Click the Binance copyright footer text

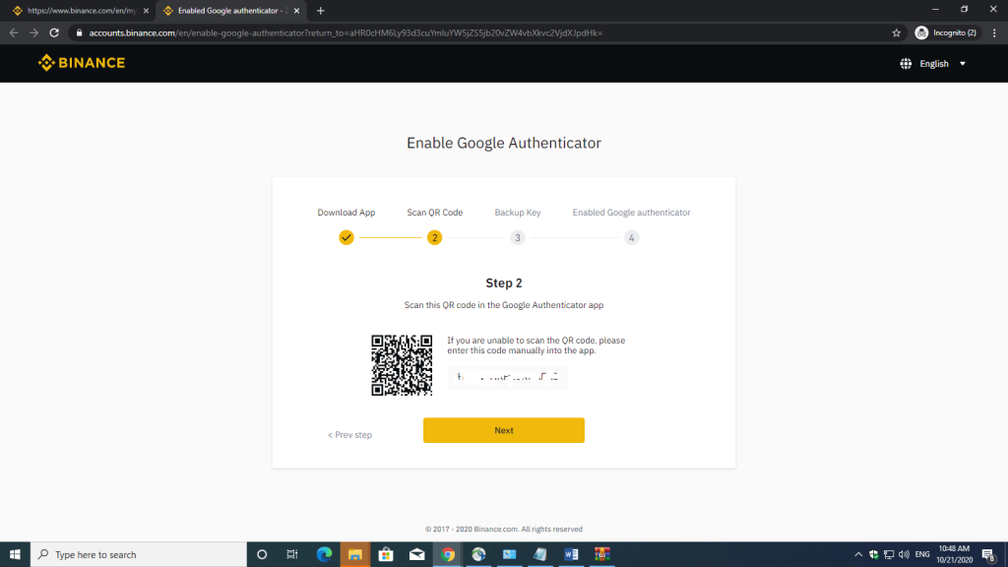click(503, 529)
